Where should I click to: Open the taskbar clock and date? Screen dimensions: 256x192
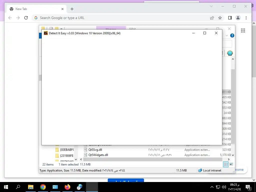pos(235,187)
